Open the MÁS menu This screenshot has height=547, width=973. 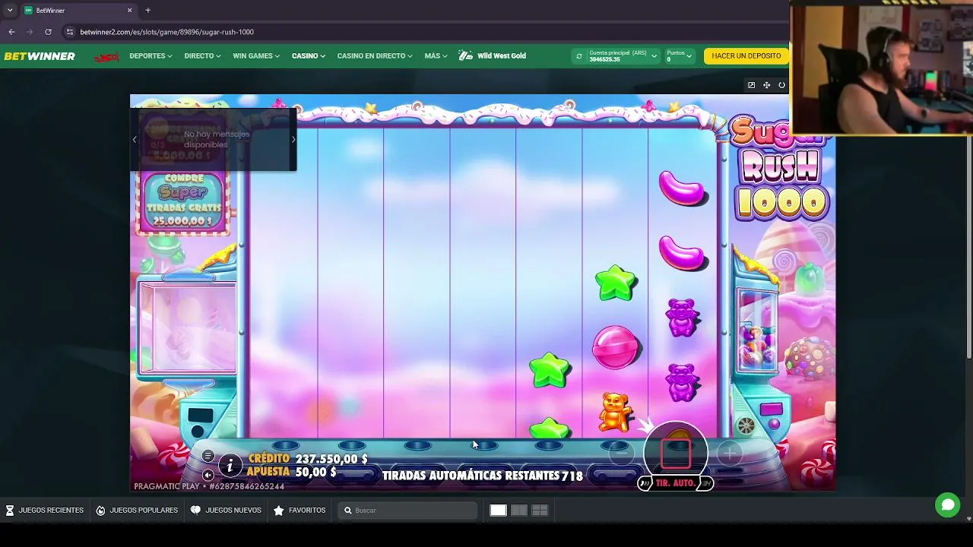coord(436,56)
